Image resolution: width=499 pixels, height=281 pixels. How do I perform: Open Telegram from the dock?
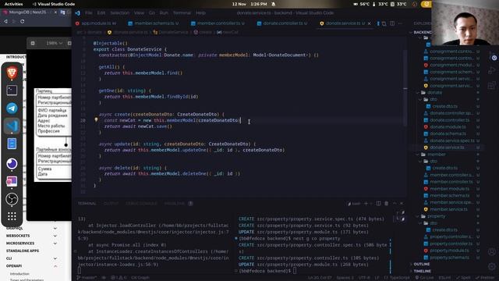(12, 108)
